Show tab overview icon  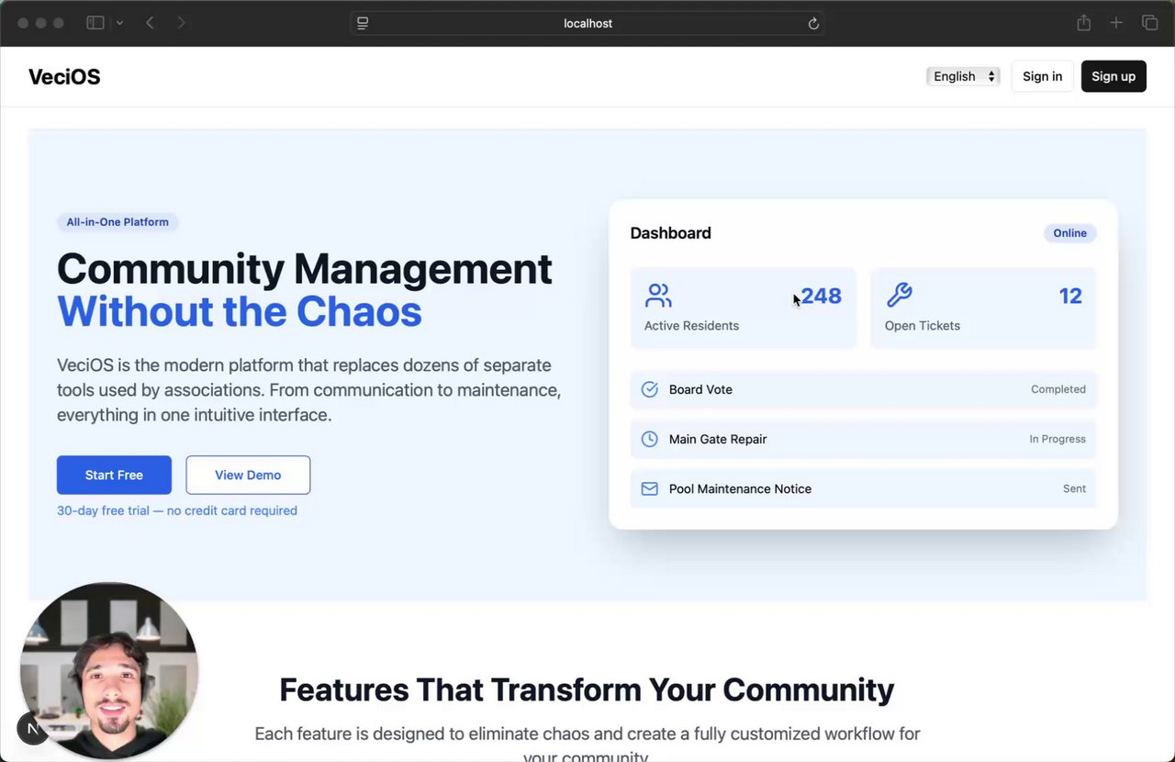pyautogui.click(x=1149, y=23)
